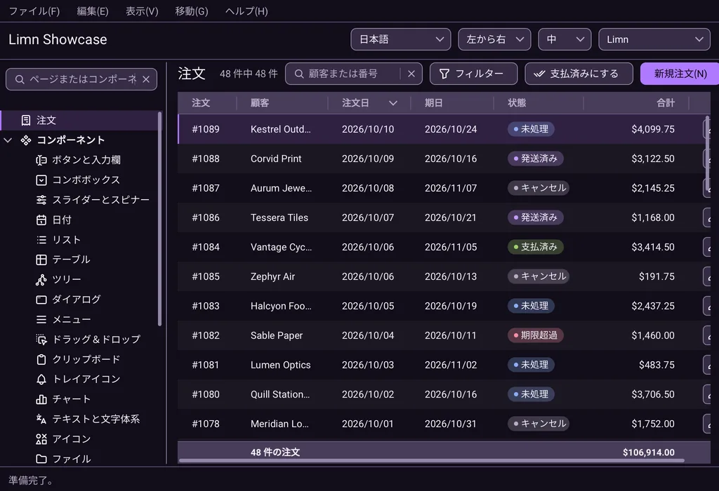The image size is (719, 491).
Task: Click the $191.75 total cell
Action: (x=657, y=276)
